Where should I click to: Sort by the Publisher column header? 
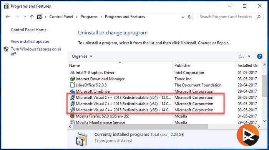click(183, 65)
